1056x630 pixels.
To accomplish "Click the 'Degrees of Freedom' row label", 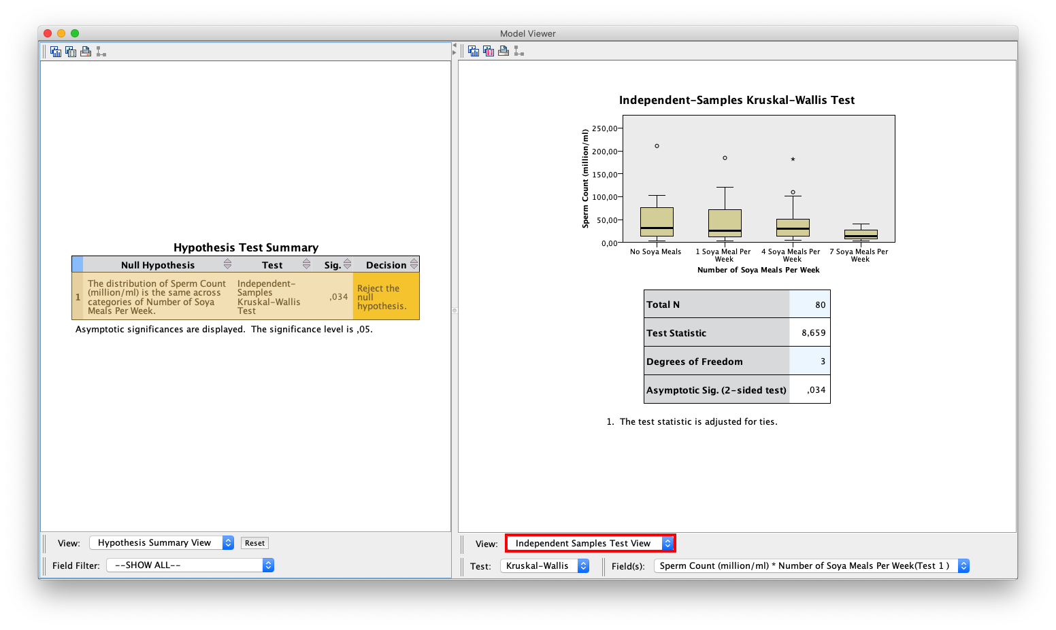I will click(x=694, y=362).
